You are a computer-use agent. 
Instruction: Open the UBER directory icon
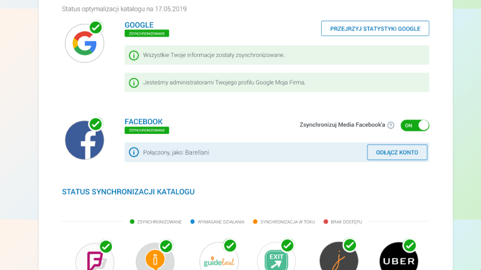[399, 257]
